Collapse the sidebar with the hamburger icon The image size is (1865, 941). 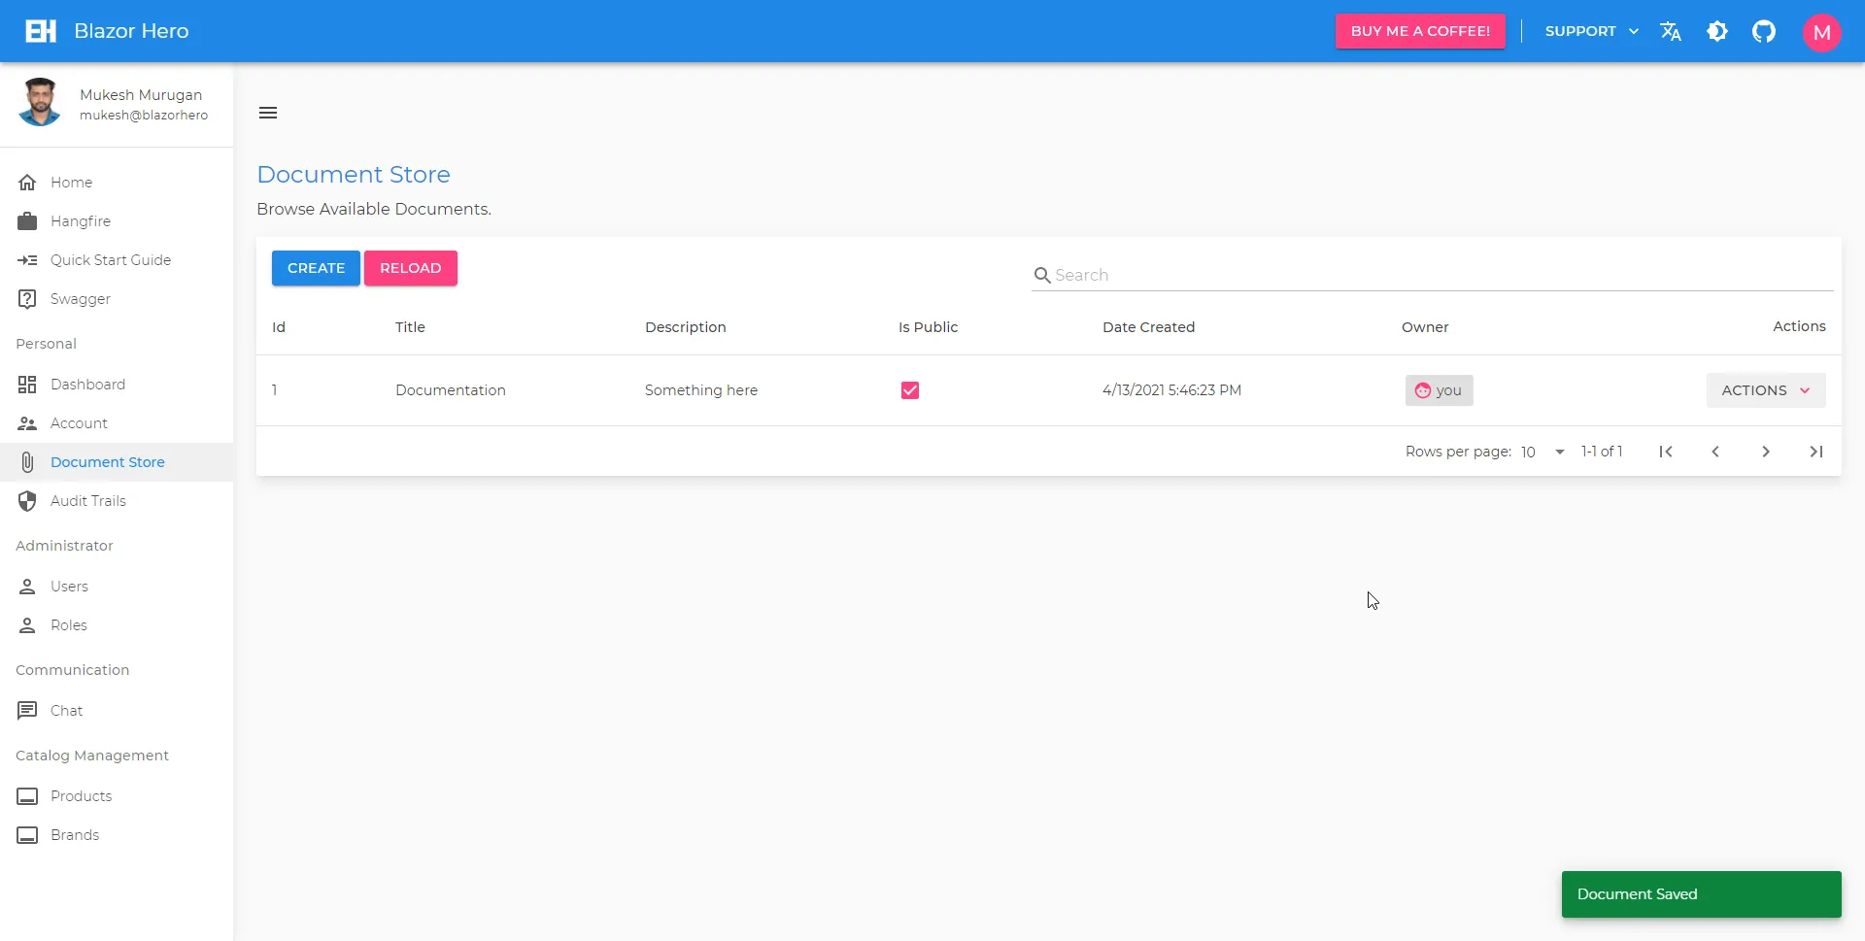point(267,112)
